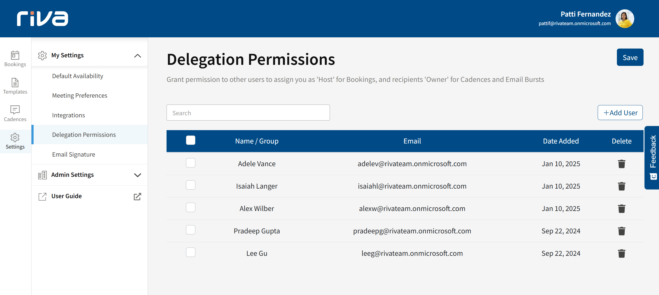Collapse the My Settings section
The width and height of the screenshot is (659, 295).
point(138,56)
